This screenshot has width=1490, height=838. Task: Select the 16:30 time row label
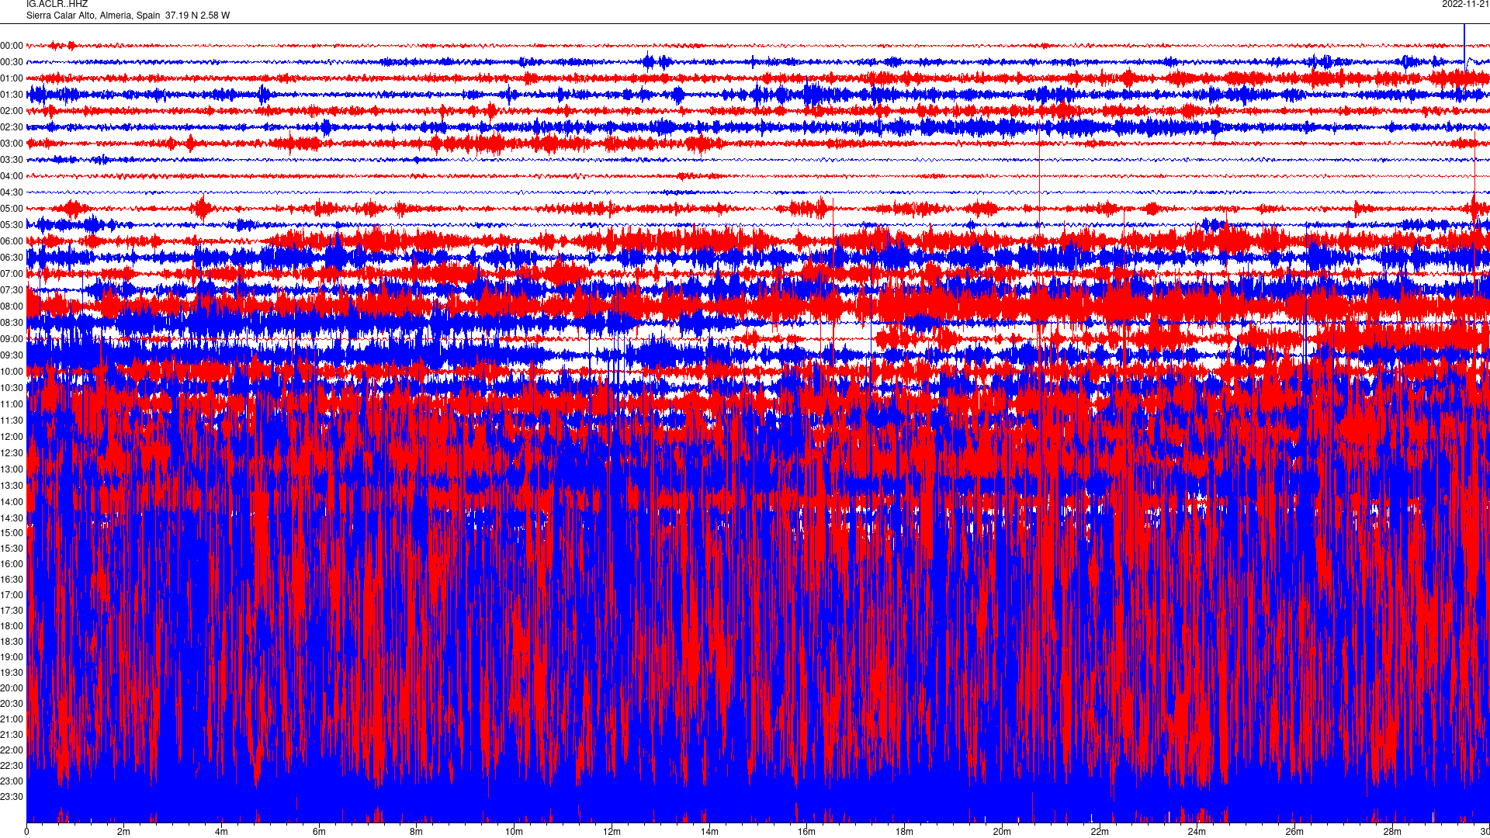[x=12, y=580]
